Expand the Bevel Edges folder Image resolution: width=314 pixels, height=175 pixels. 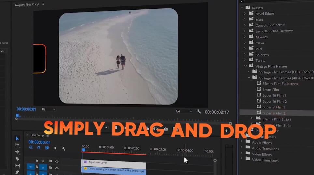tap(245, 14)
